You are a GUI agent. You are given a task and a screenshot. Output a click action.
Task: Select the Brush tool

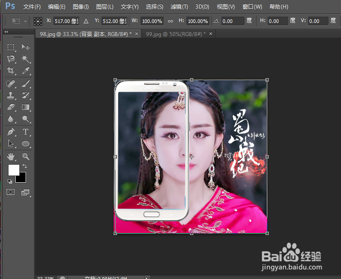26,84
